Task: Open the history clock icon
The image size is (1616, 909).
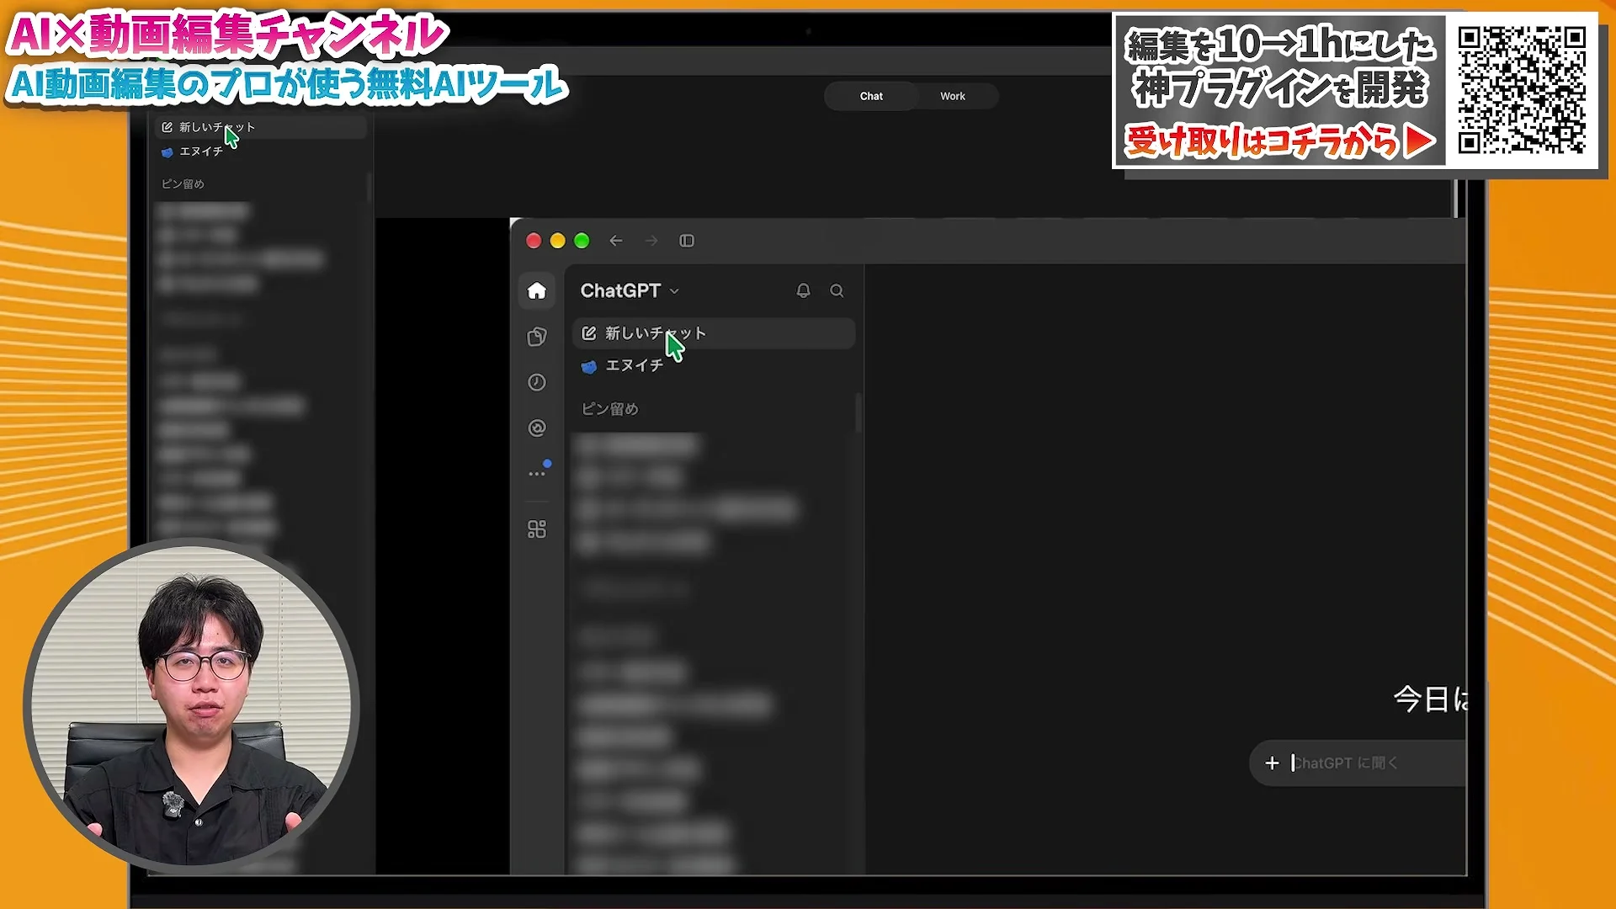Action: coord(536,382)
